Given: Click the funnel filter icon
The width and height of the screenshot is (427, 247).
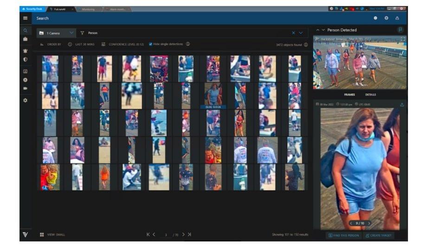Looking at the screenshot, I should click(x=82, y=33).
